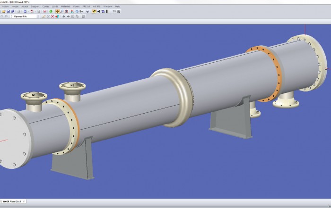Viewport: 331px width, 208px height.
Task: Open the Forms menu
Action: coord(77,7)
